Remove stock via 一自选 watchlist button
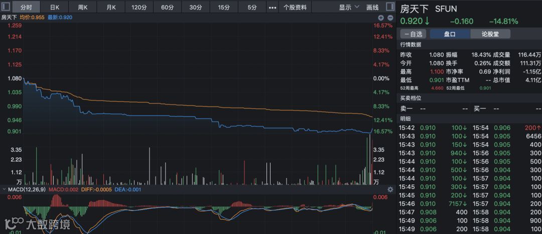 (x=413, y=34)
